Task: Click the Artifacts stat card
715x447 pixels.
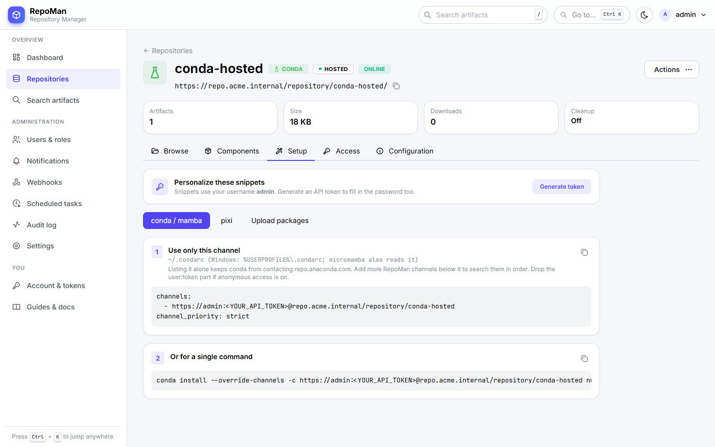Action: [210, 117]
